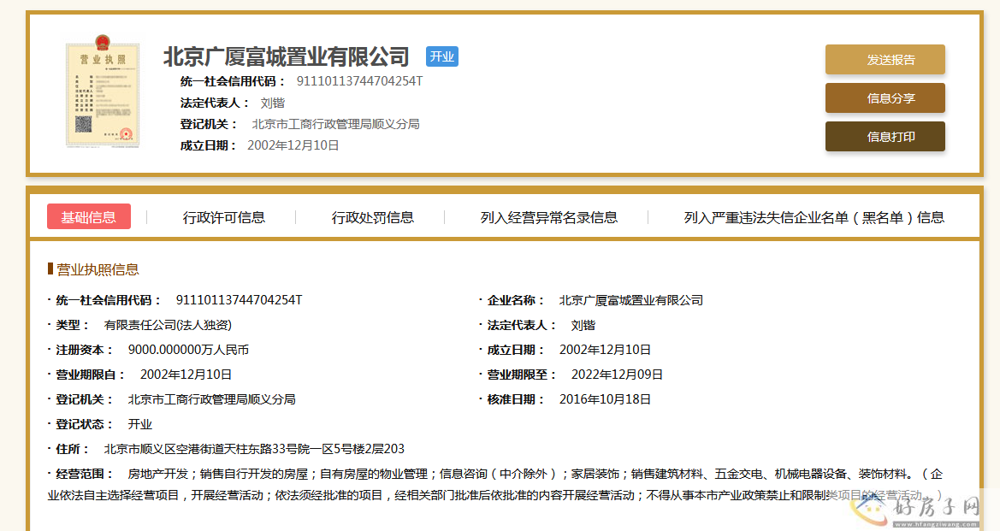Click the 企业名称 value in license info

click(x=630, y=299)
